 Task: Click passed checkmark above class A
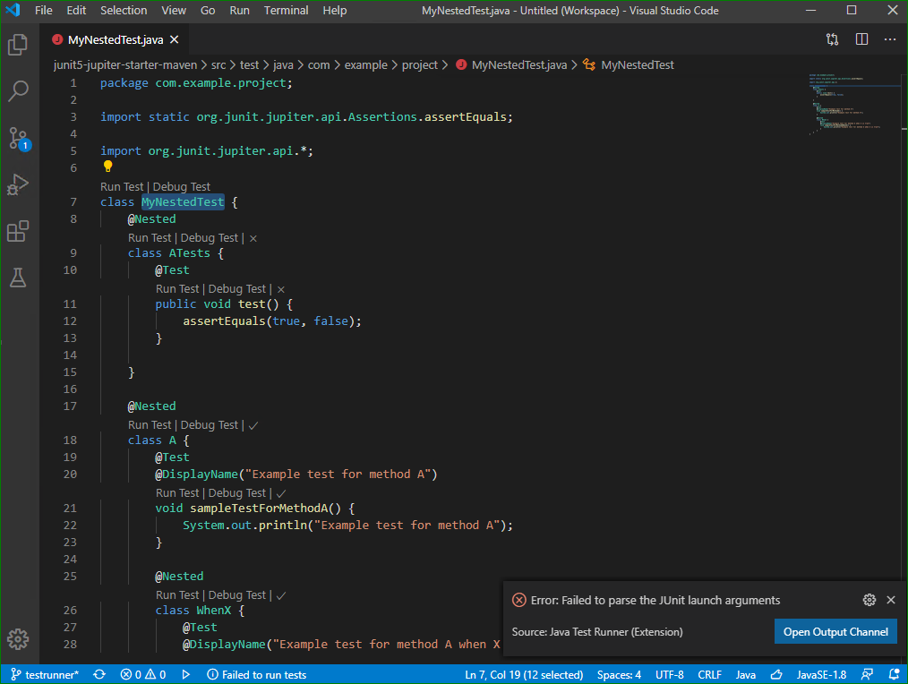[x=253, y=425]
